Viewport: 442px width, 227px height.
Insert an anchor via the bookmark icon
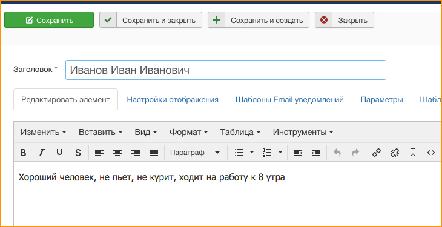(x=413, y=153)
